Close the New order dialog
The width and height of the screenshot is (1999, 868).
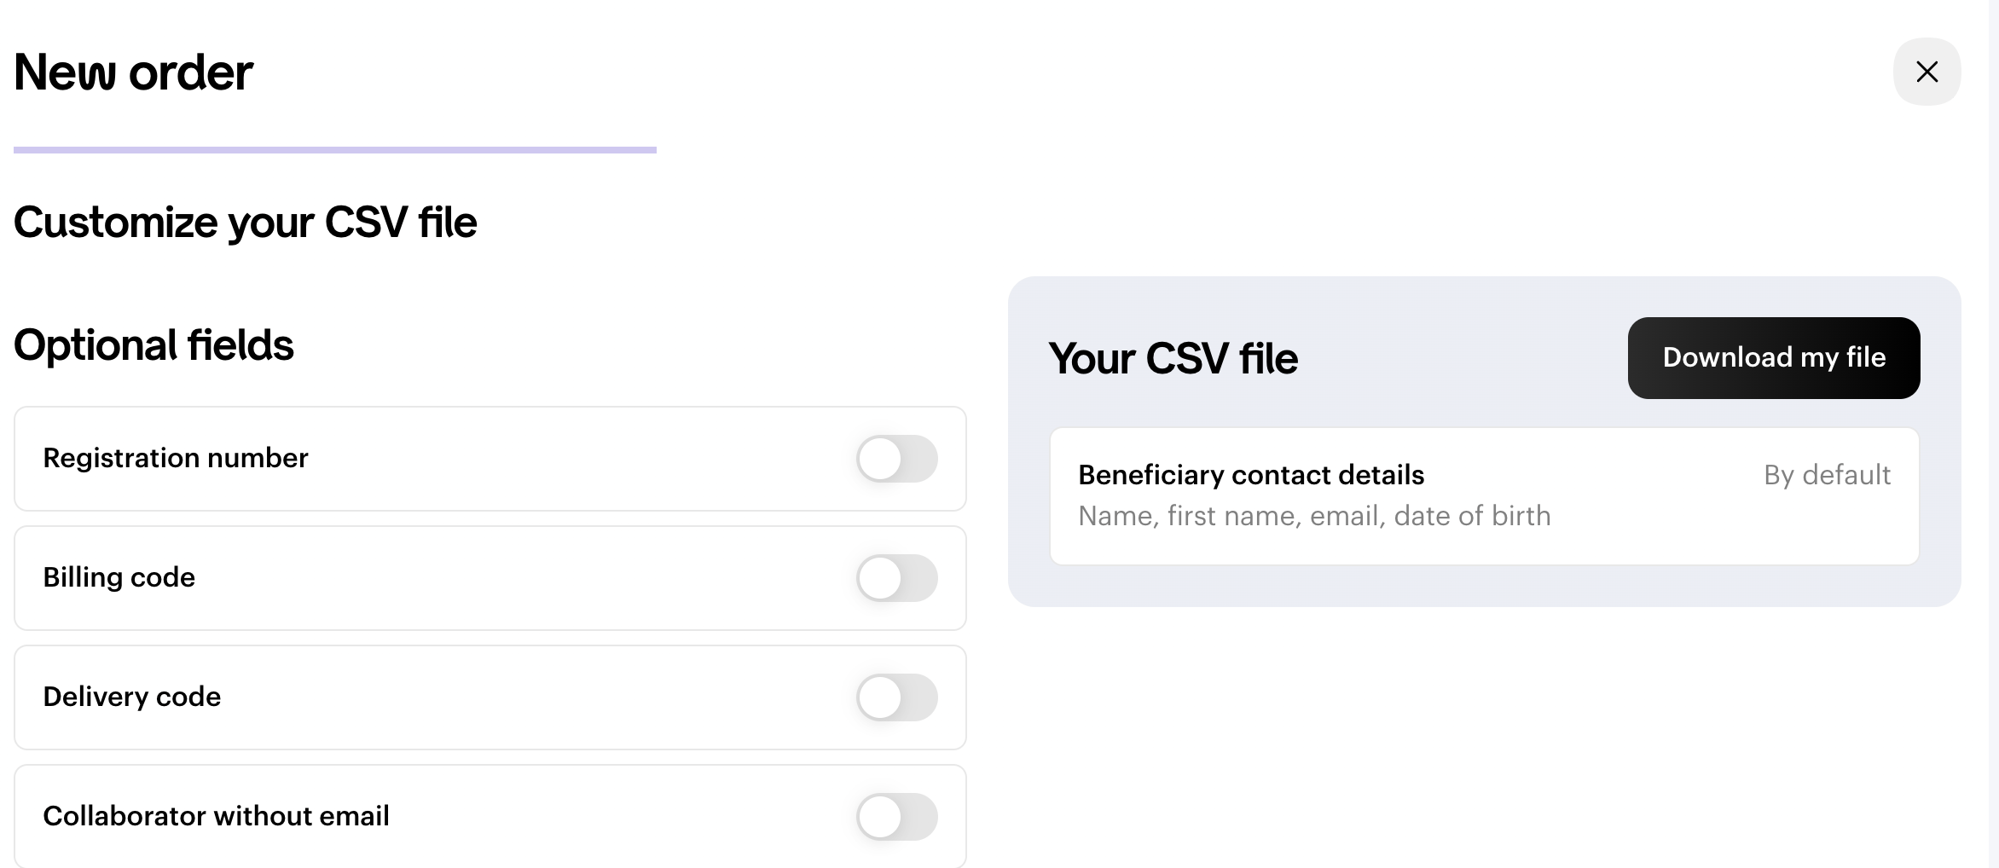click(1927, 72)
